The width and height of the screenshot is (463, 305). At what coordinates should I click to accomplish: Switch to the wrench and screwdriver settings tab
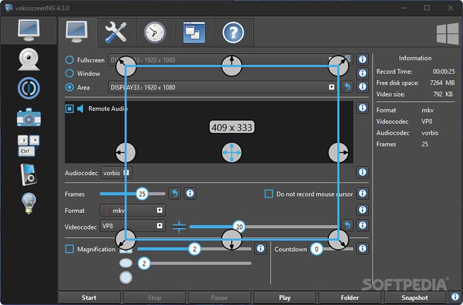116,32
